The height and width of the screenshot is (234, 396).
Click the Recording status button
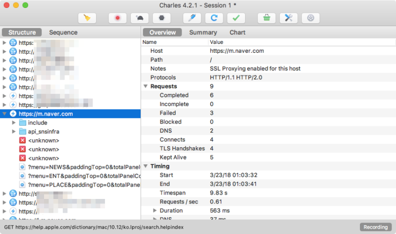(376, 227)
